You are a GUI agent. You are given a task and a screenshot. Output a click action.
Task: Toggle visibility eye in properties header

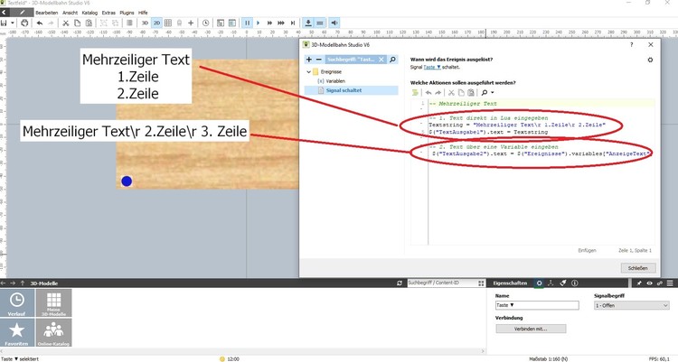[649, 283]
